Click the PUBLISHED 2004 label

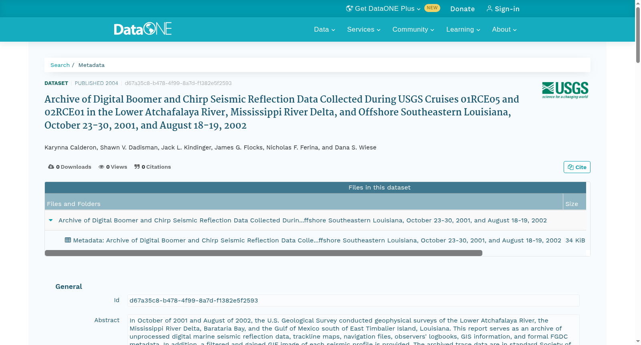tap(97, 83)
